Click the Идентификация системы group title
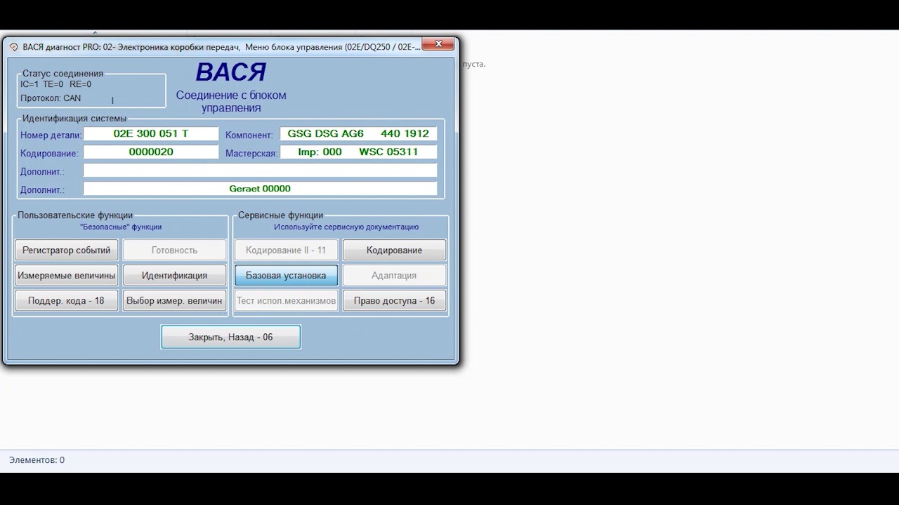This screenshot has width=899, height=505. click(74, 119)
